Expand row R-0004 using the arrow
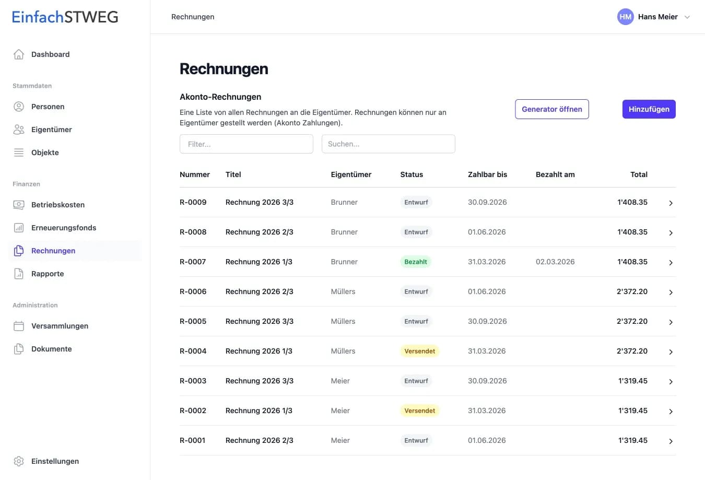Viewport: 705px width, 480px height. [x=671, y=352]
